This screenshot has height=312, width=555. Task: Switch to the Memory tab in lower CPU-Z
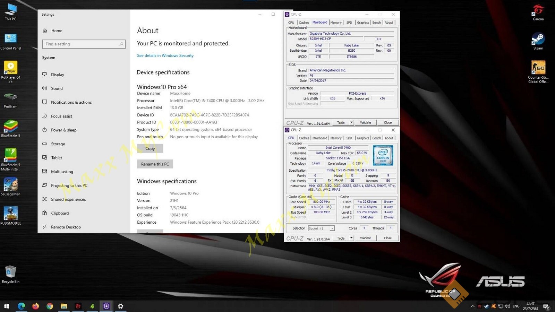[335, 138]
